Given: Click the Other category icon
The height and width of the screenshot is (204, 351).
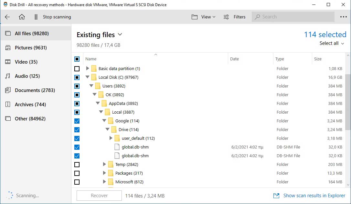Looking at the screenshot, I should click(x=8, y=119).
